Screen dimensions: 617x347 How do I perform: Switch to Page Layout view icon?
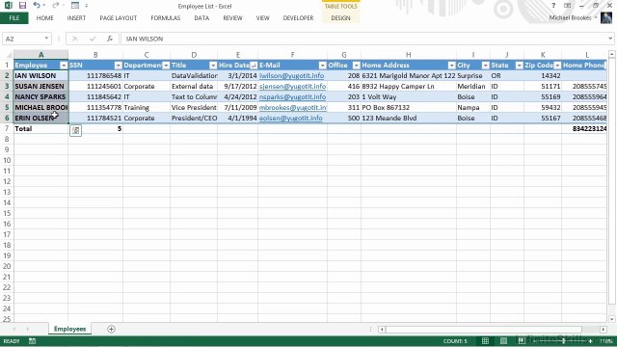pyautogui.click(x=503, y=340)
